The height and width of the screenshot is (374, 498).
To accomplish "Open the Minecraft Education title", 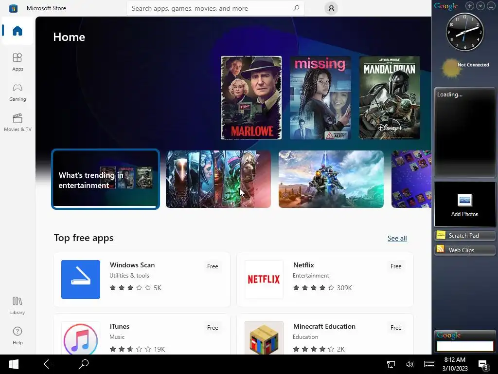I will [x=324, y=326].
